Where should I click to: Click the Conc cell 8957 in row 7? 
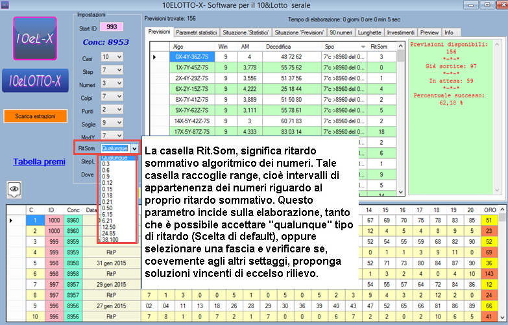pyautogui.click(x=73, y=285)
